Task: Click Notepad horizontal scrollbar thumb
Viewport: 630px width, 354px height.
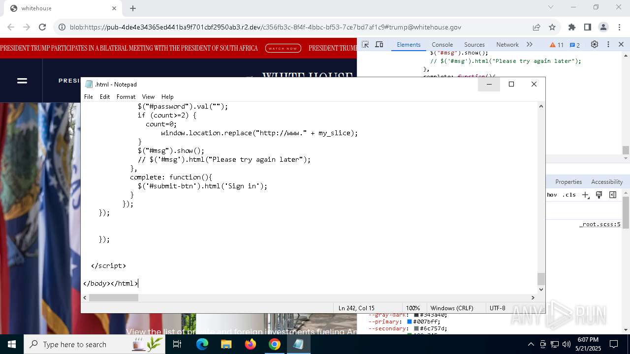Action: pyautogui.click(x=114, y=297)
